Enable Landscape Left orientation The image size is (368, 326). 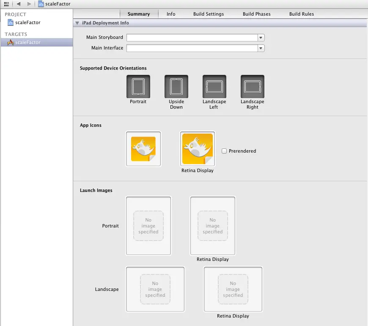pos(214,87)
